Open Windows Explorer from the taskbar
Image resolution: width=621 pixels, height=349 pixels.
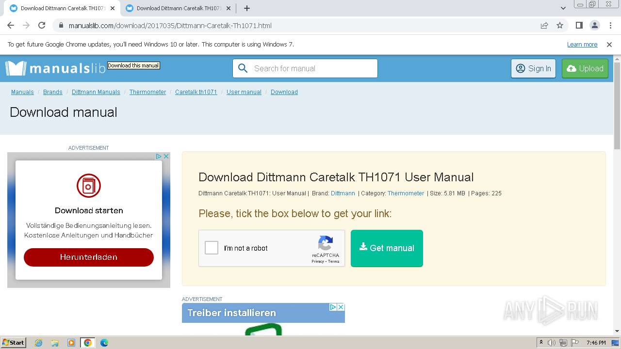pyautogui.click(x=55, y=343)
